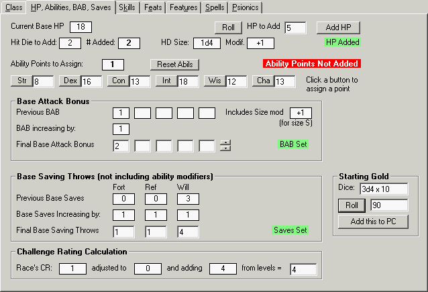The image size is (428, 292).
Task: Go to the Features tab
Action: click(x=183, y=8)
